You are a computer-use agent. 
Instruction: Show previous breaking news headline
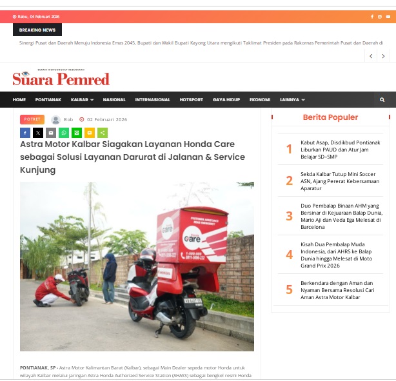pyautogui.click(x=371, y=56)
